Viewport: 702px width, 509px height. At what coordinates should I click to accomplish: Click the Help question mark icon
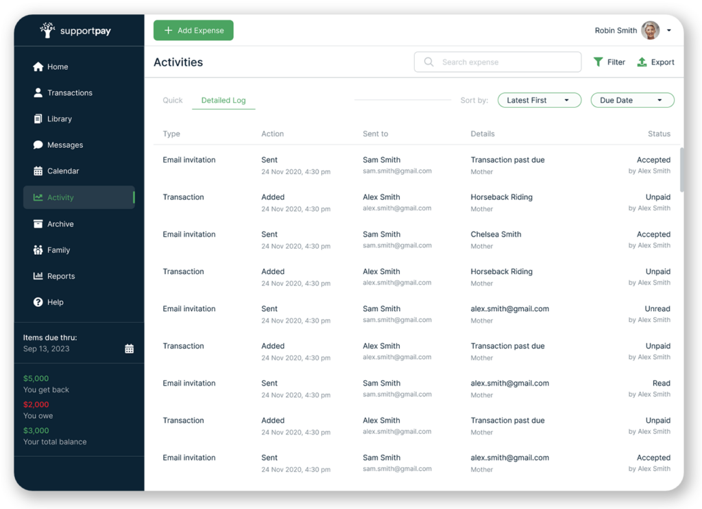coord(38,302)
